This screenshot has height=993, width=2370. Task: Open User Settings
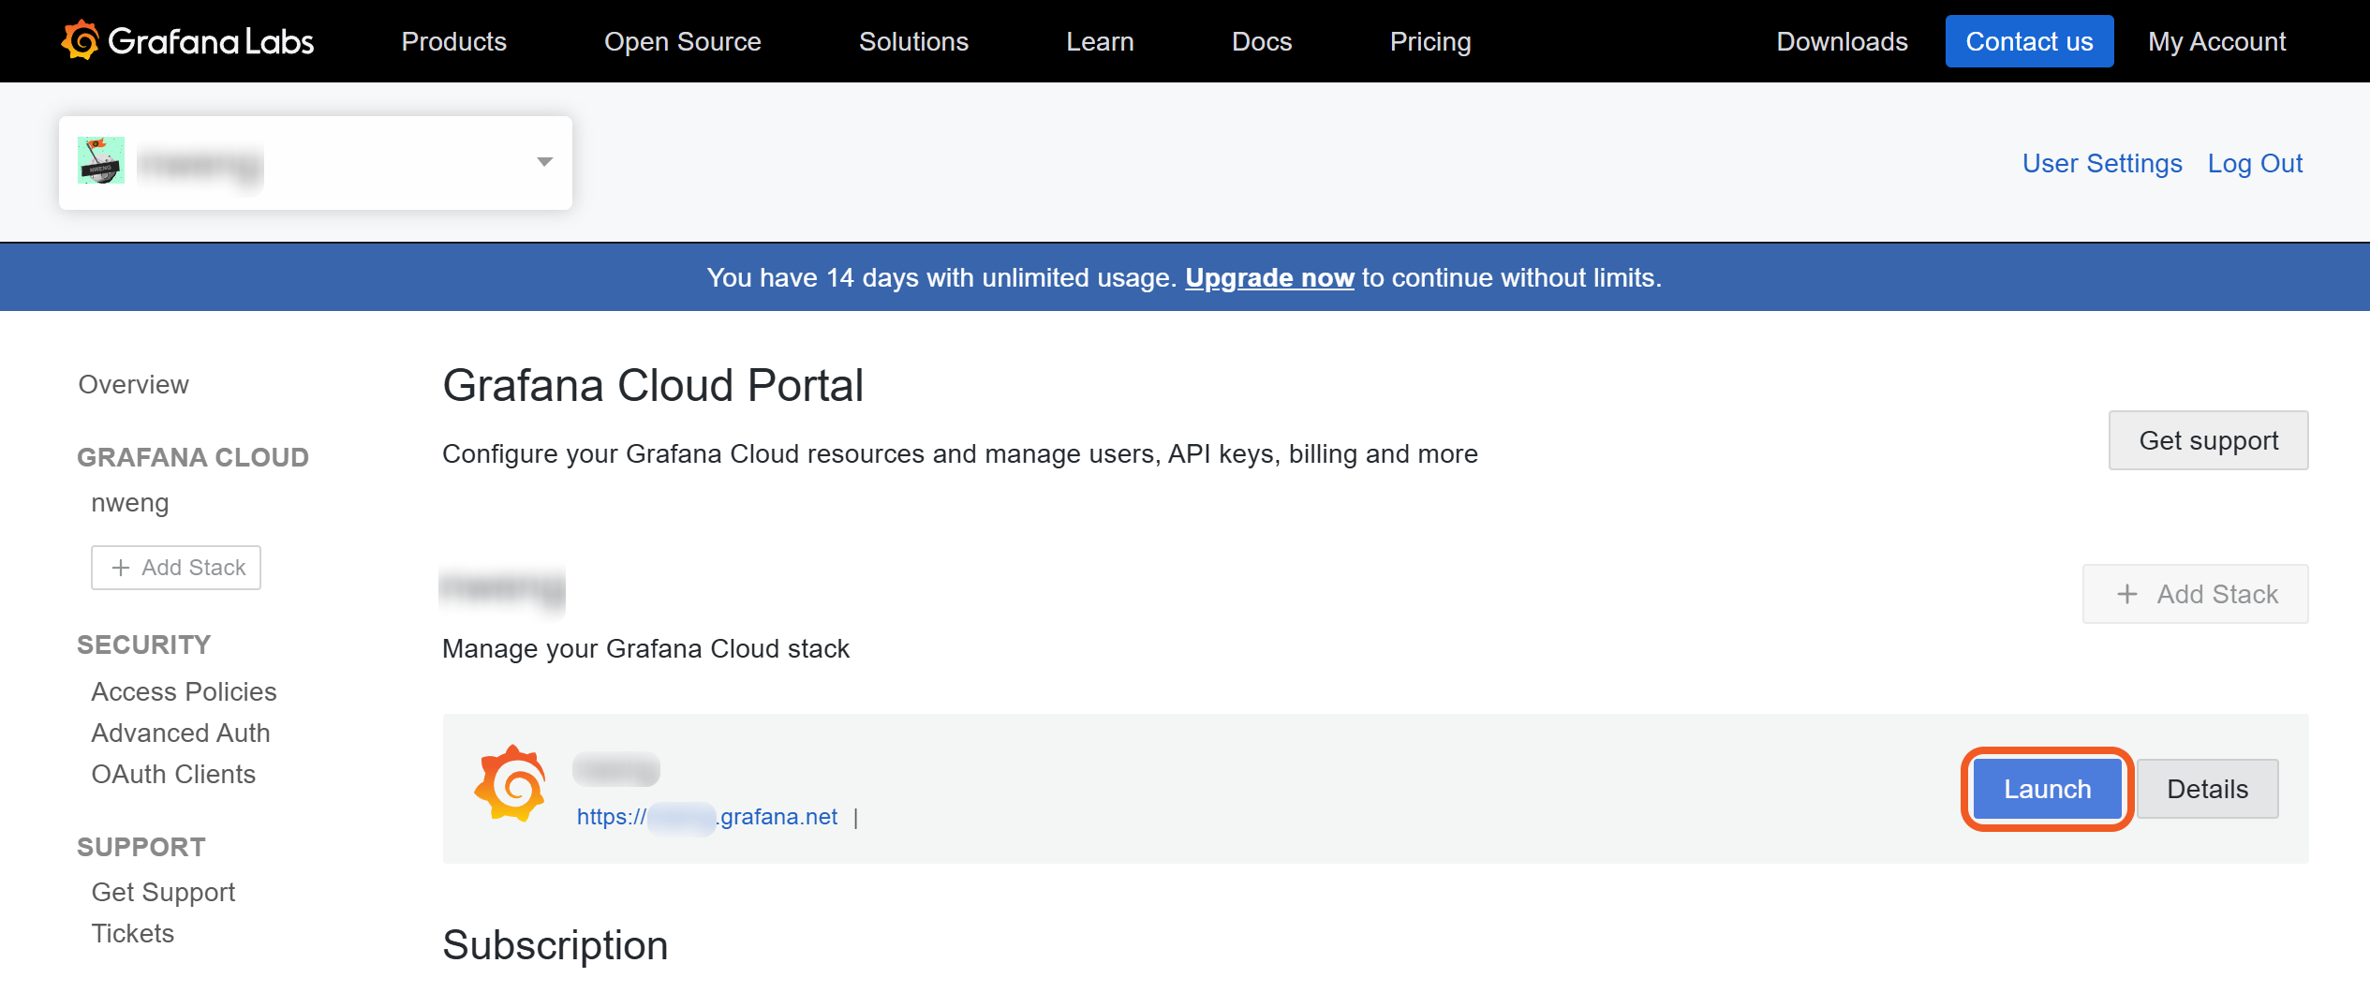[2101, 163]
